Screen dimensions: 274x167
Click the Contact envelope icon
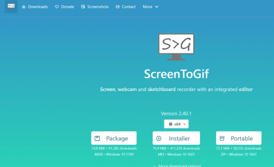117,7
